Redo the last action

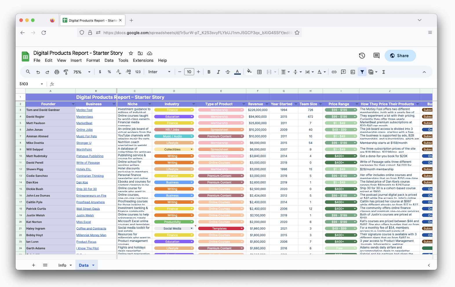47,72
